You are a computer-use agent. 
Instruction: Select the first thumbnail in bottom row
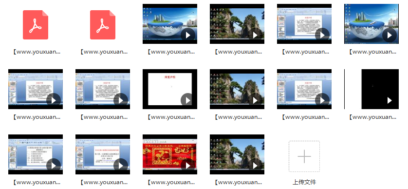[36, 154]
